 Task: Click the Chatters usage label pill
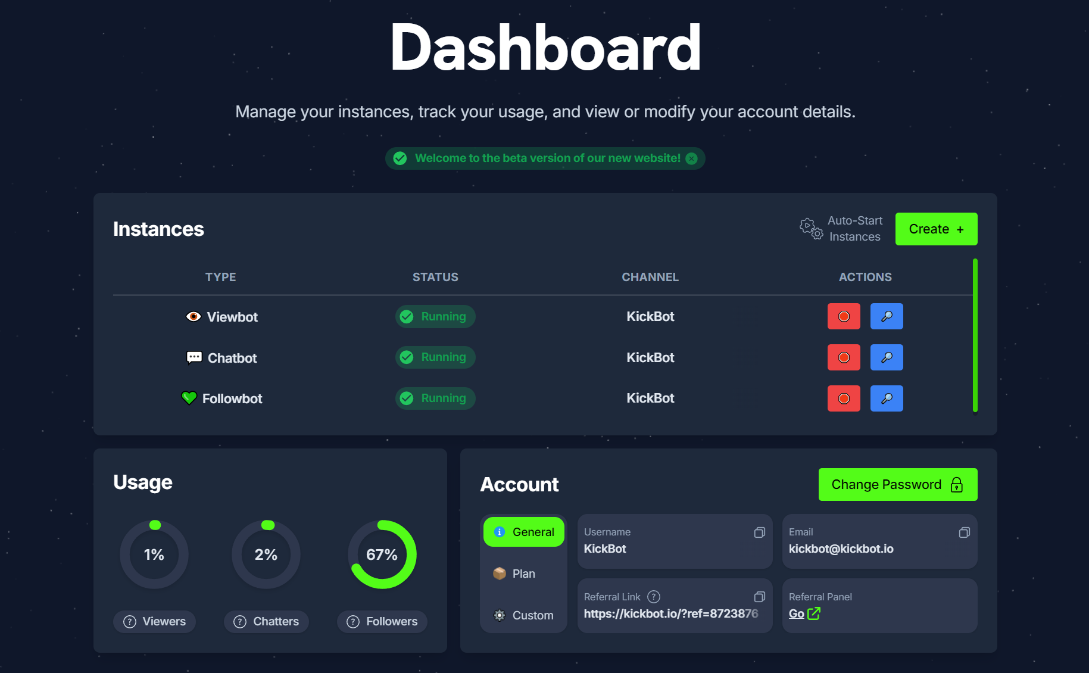tap(266, 622)
